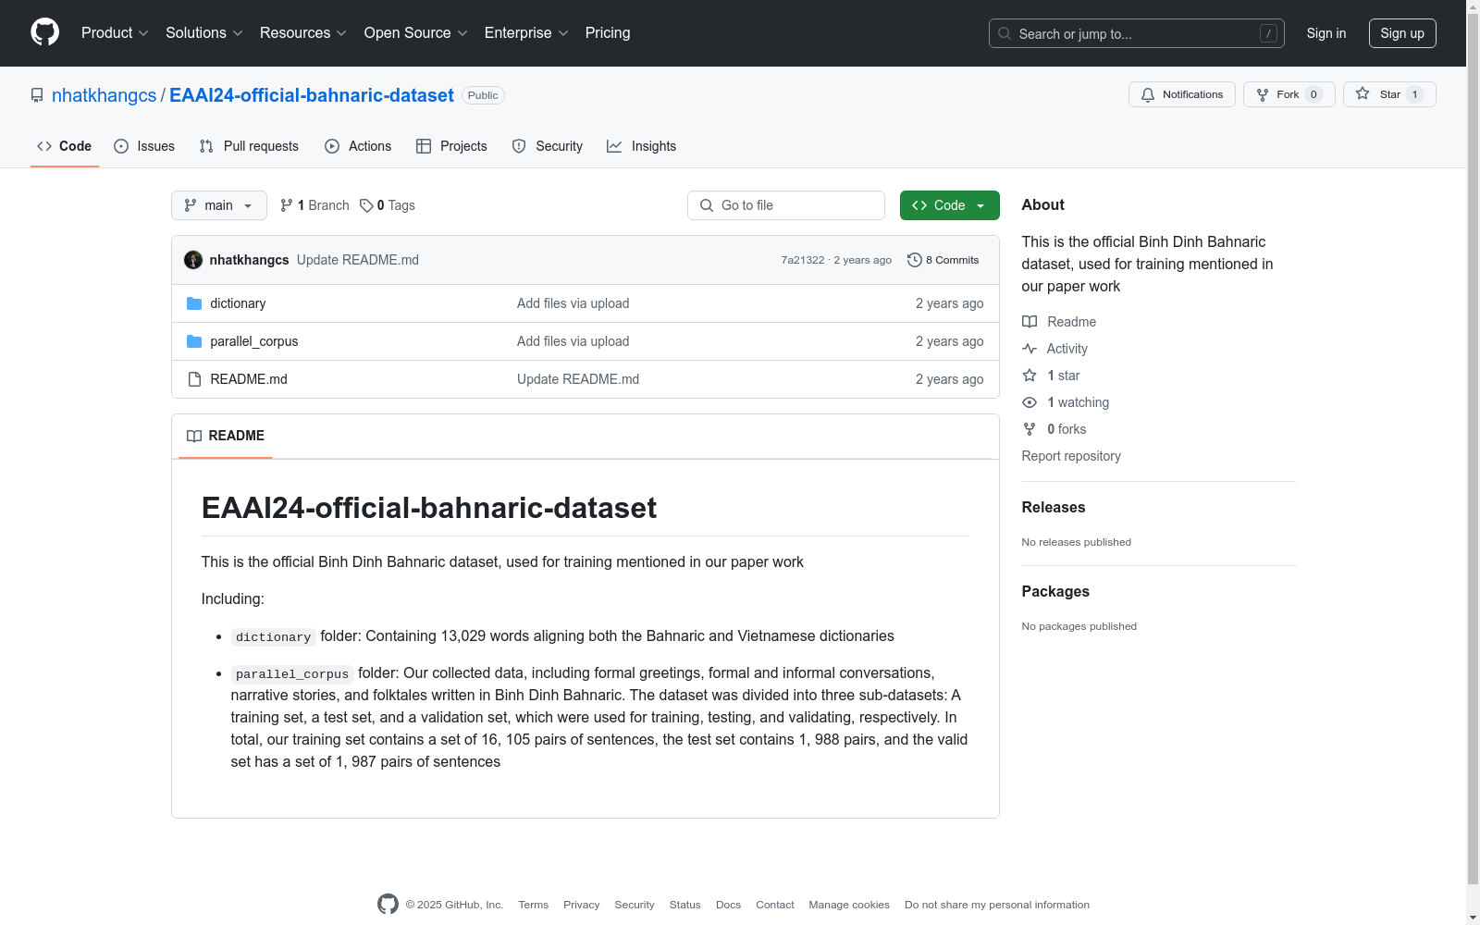
Task: View the 1 watching link
Action: click(x=1066, y=402)
